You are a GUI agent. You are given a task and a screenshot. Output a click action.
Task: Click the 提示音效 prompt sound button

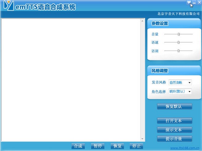(x=174, y=138)
